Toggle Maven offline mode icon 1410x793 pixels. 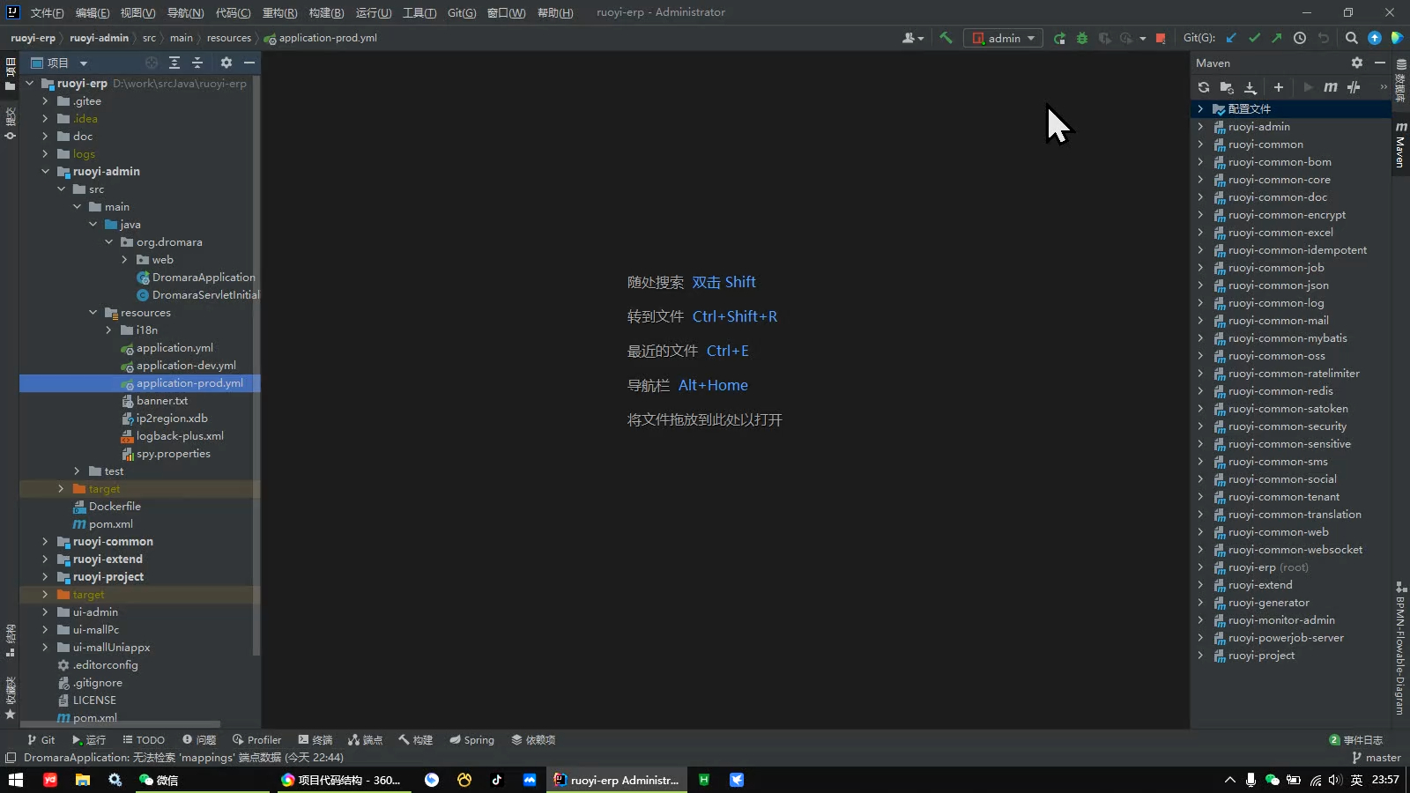1354,87
